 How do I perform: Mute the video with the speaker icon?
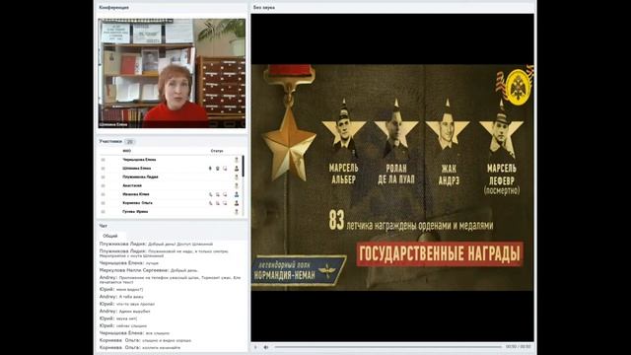click(265, 347)
